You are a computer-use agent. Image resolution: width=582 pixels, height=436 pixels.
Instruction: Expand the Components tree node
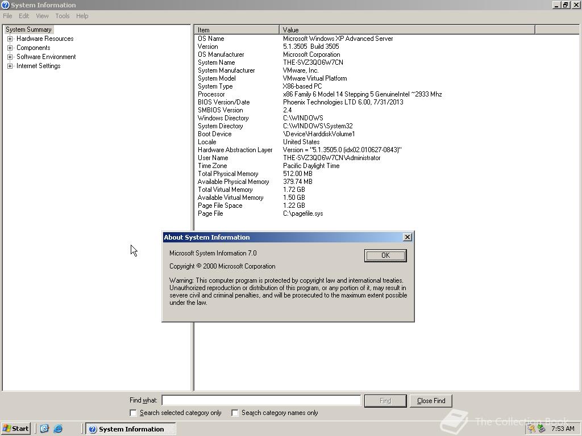(10, 48)
